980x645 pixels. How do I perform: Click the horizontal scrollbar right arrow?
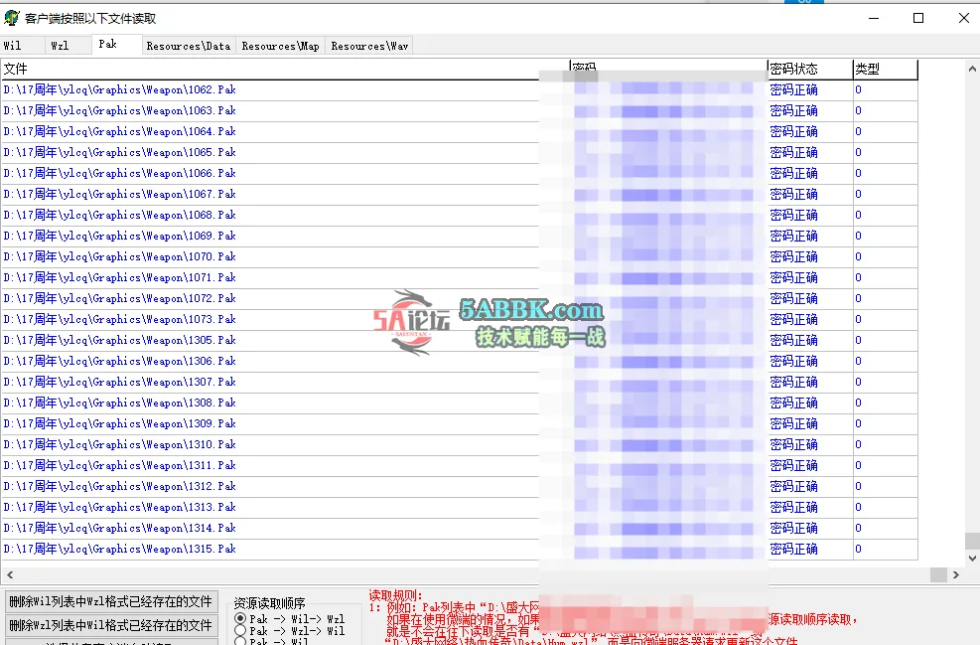[955, 574]
